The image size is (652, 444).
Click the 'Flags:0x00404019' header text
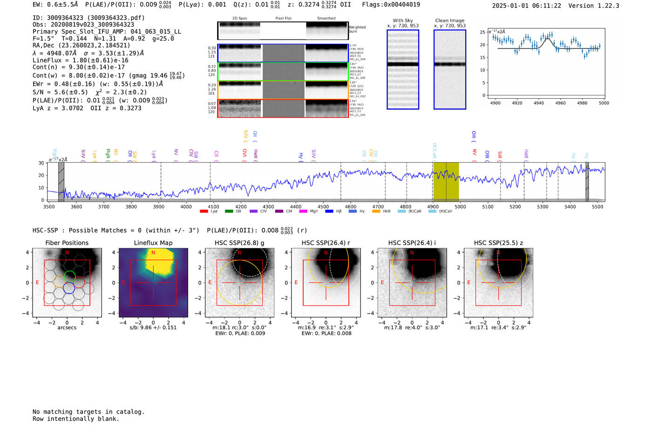pos(391,5)
